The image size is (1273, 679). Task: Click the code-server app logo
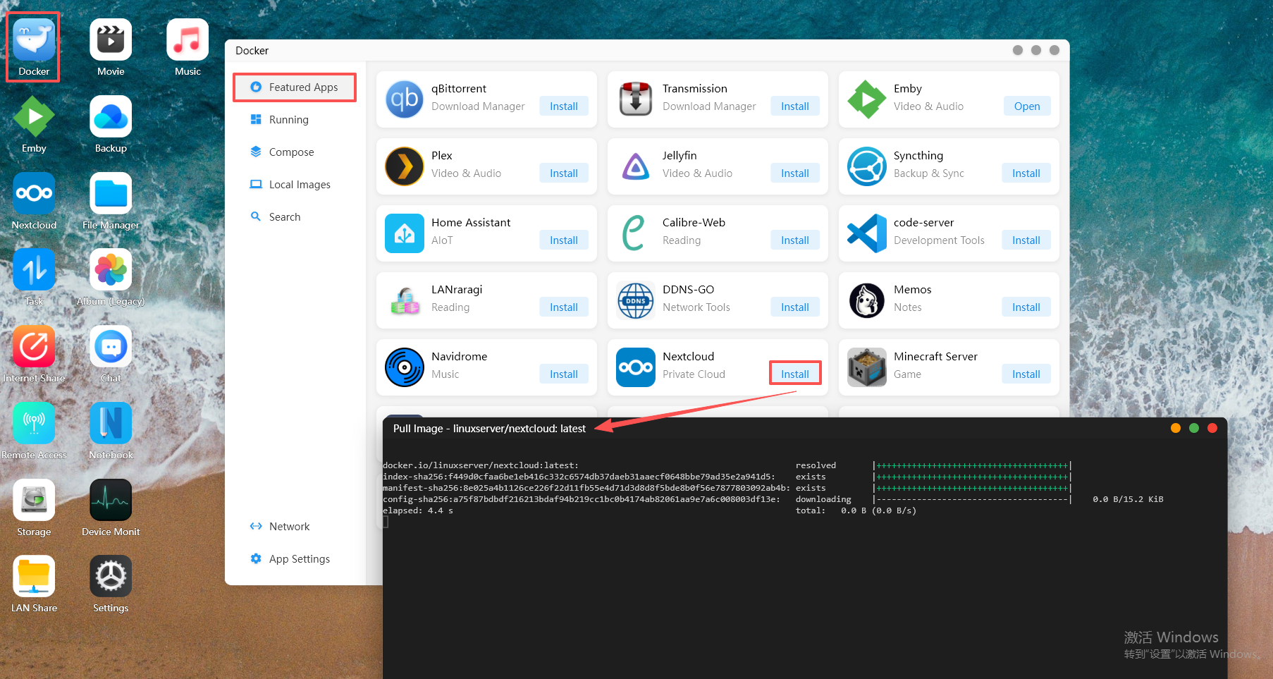867,233
